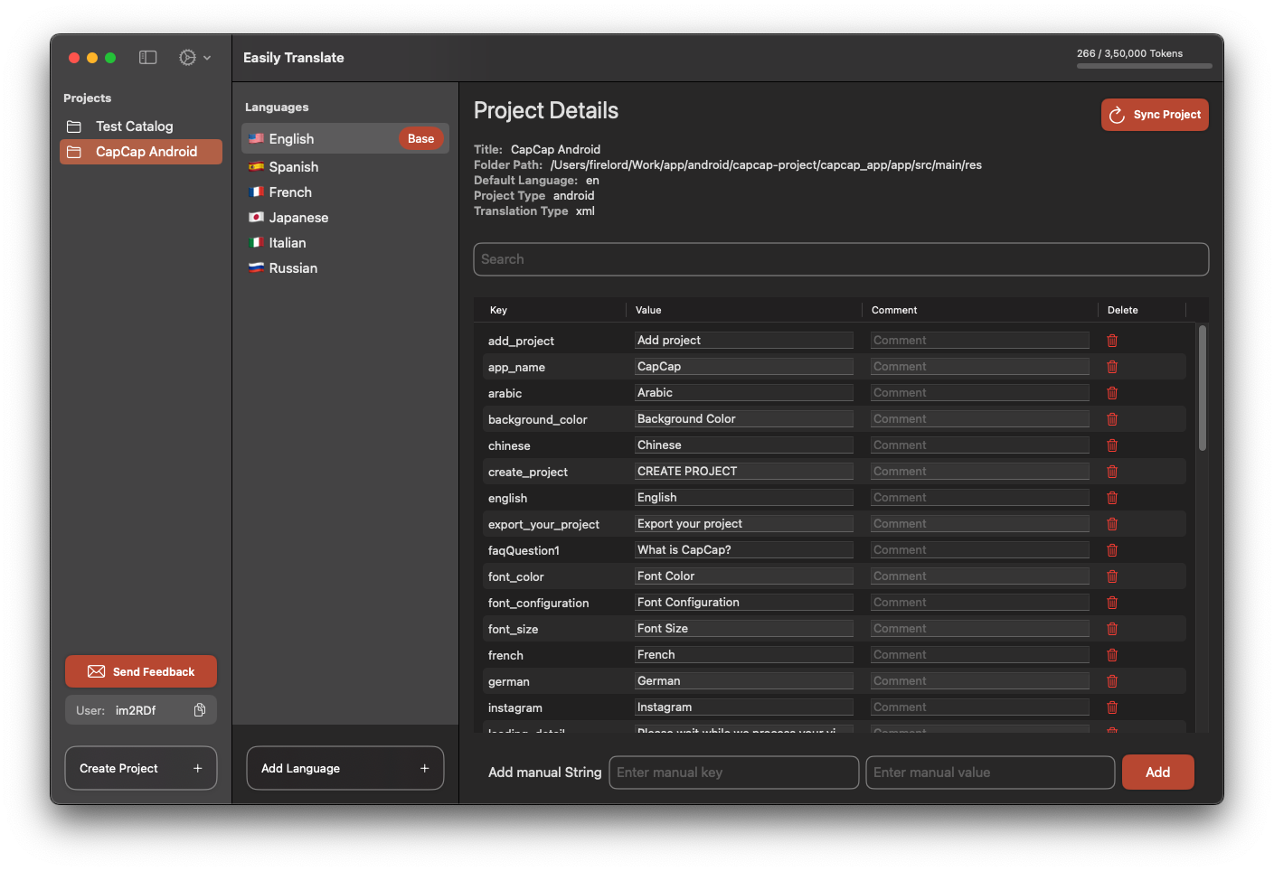The width and height of the screenshot is (1274, 871).
Task: Open the Italian language
Action: click(x=345, y=243)
